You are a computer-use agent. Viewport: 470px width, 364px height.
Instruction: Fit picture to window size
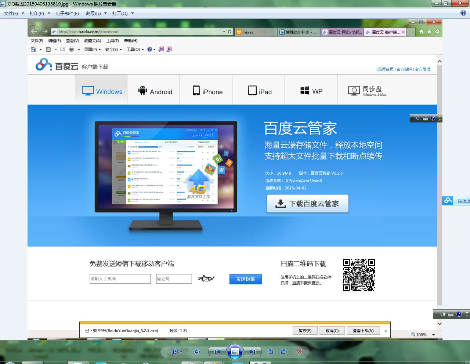tap(197, 352)
